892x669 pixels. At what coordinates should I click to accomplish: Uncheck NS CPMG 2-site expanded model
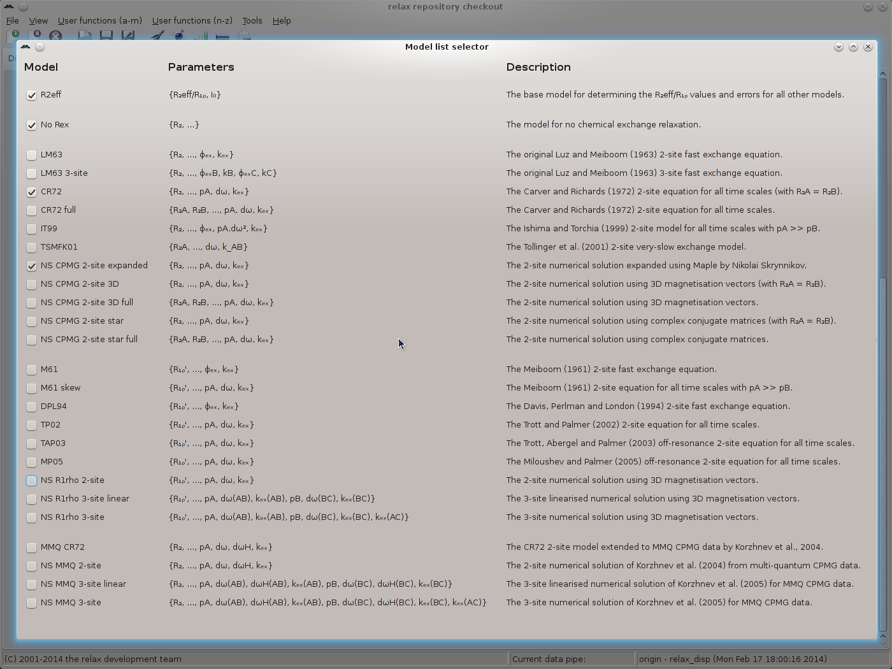point(31,266)
